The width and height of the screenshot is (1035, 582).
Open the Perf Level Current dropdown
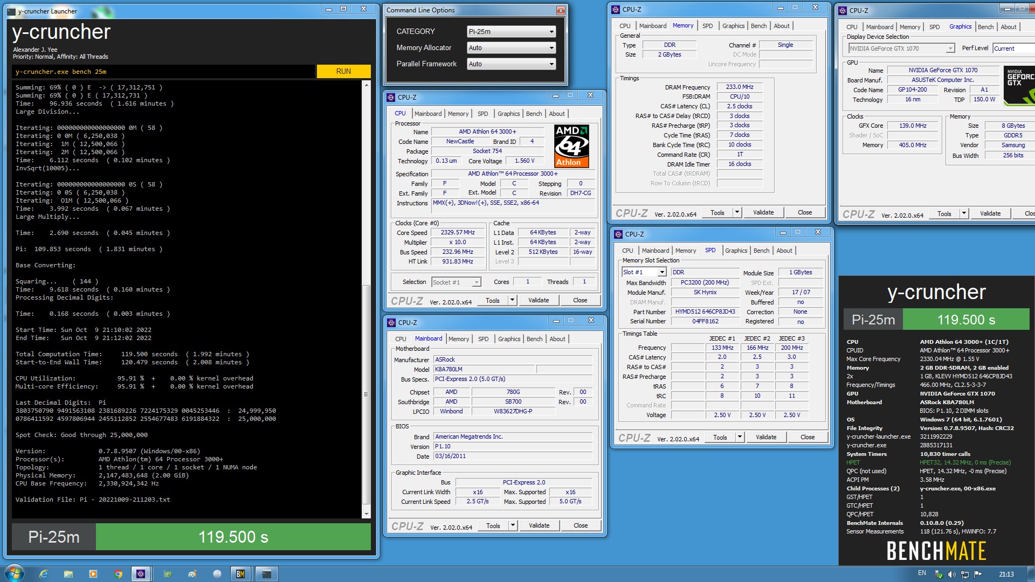tap(1013, 48)
